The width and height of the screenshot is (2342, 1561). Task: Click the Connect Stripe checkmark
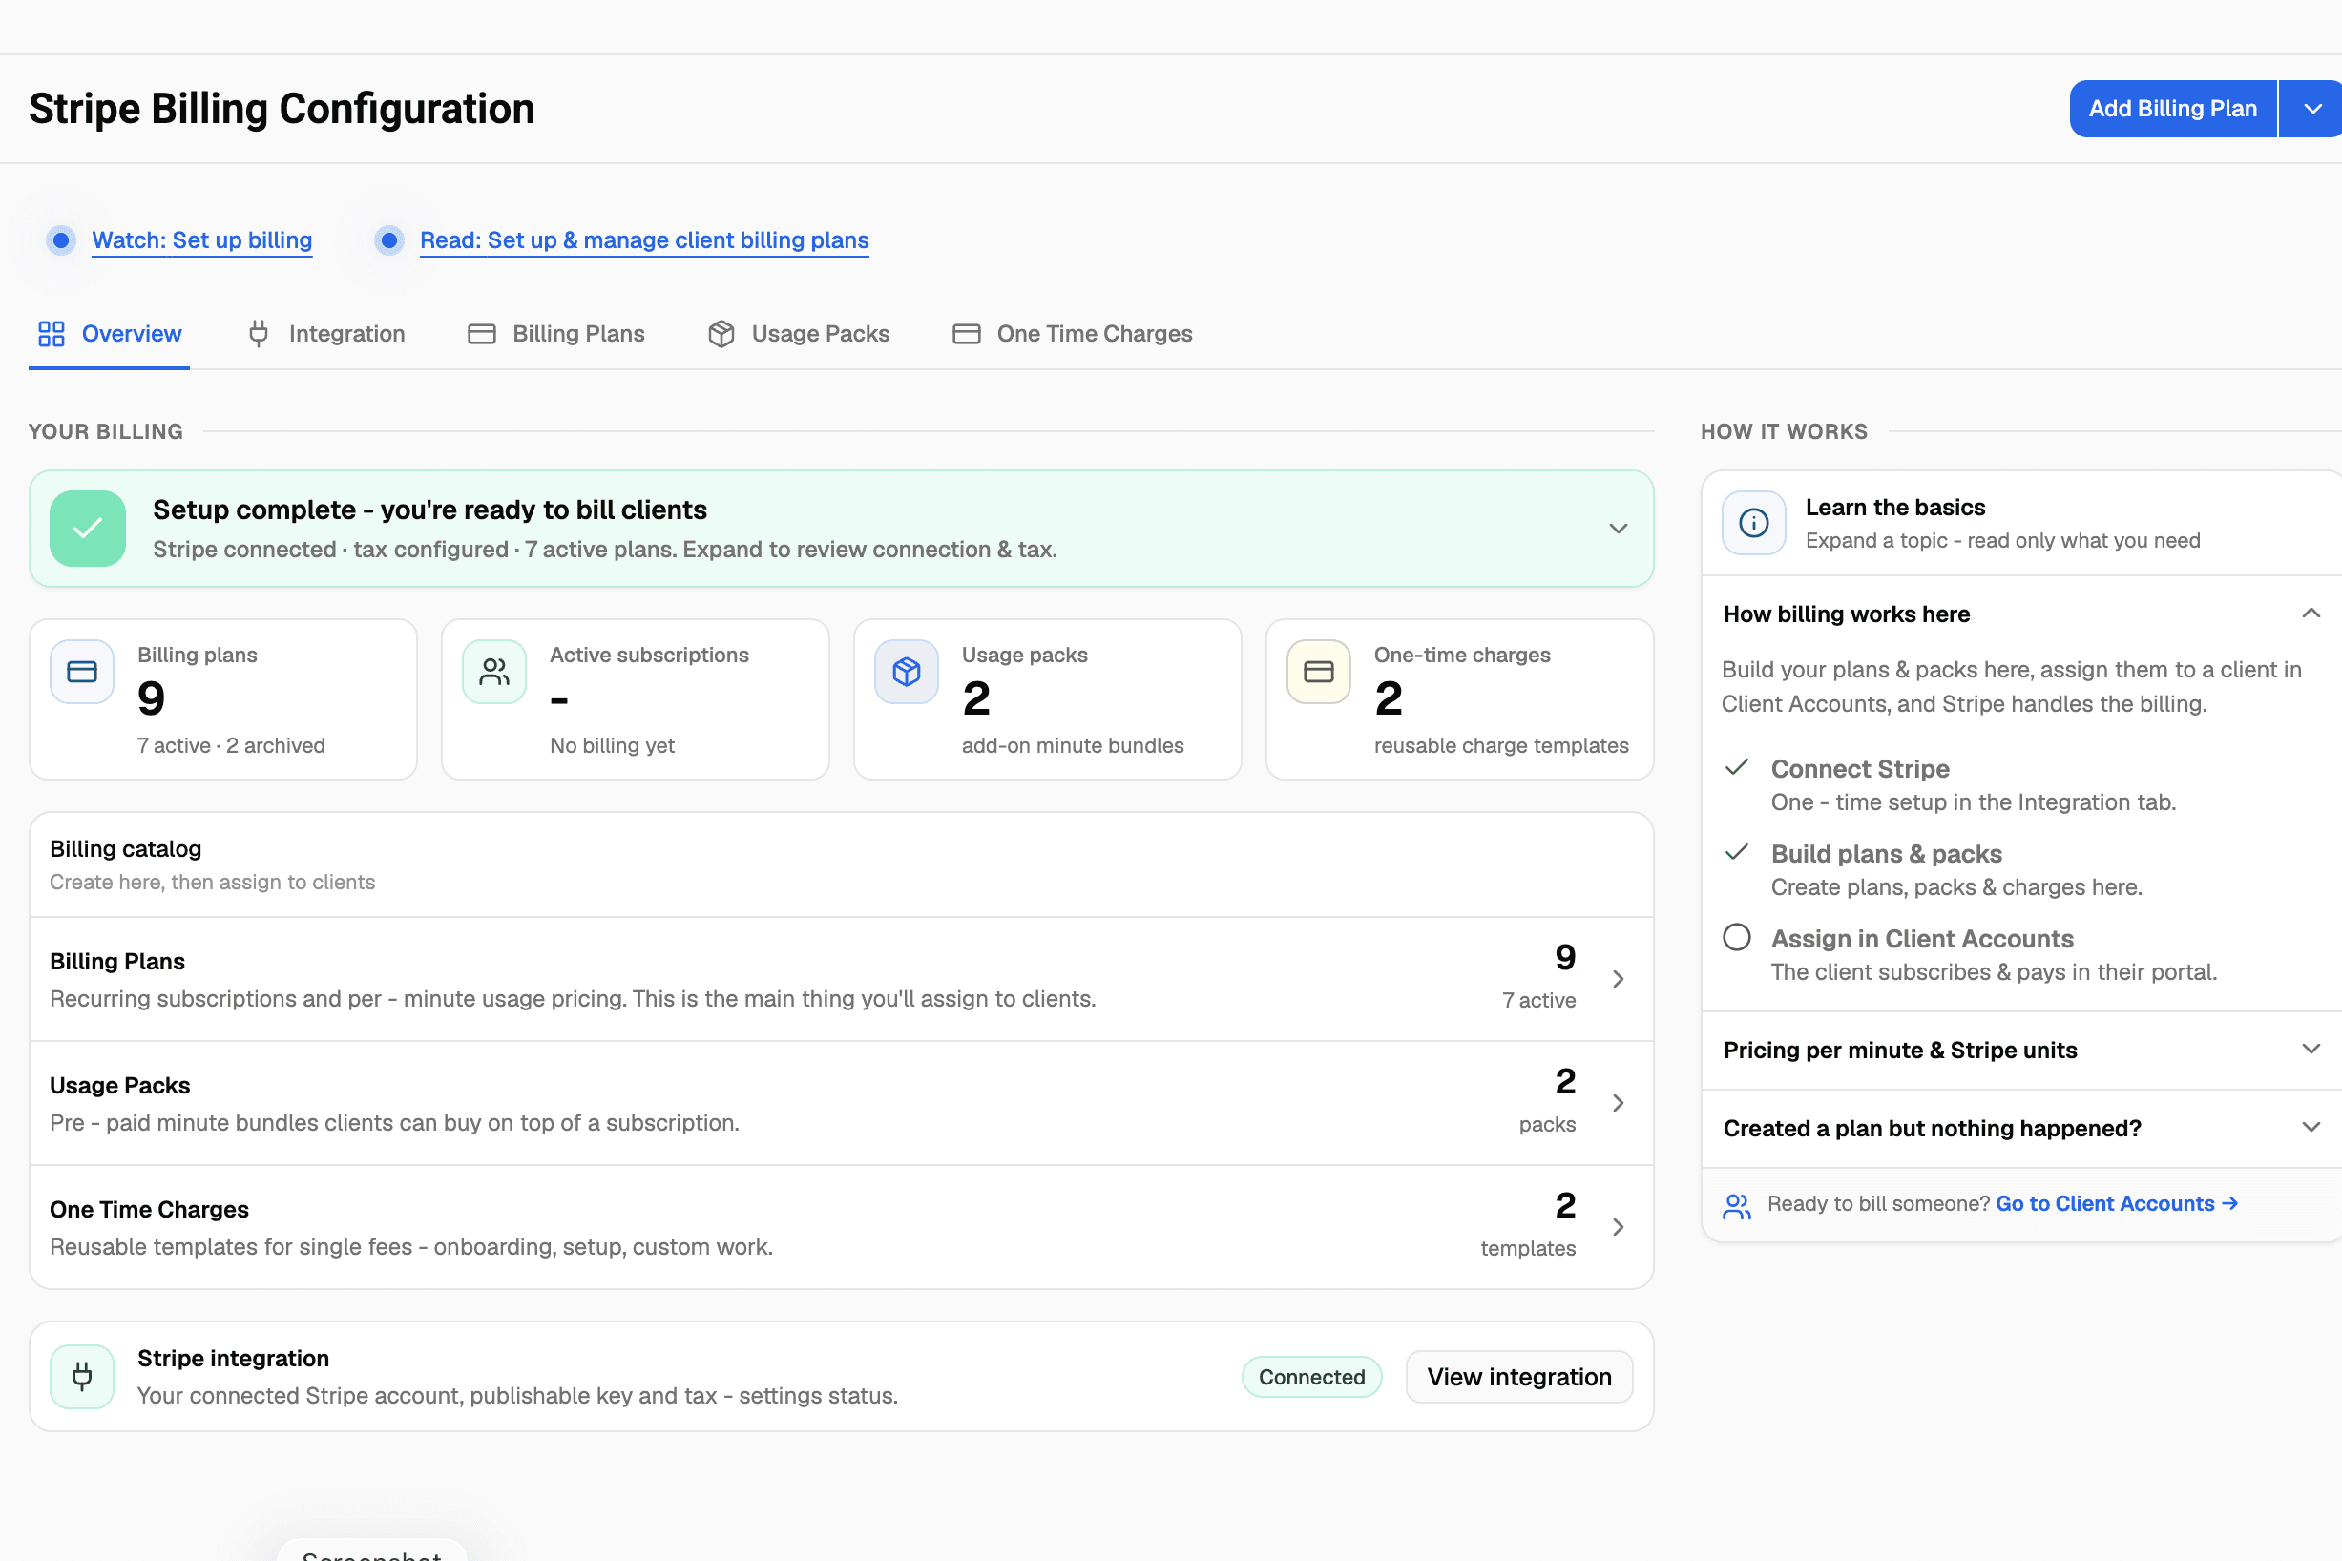(1737, 766)
